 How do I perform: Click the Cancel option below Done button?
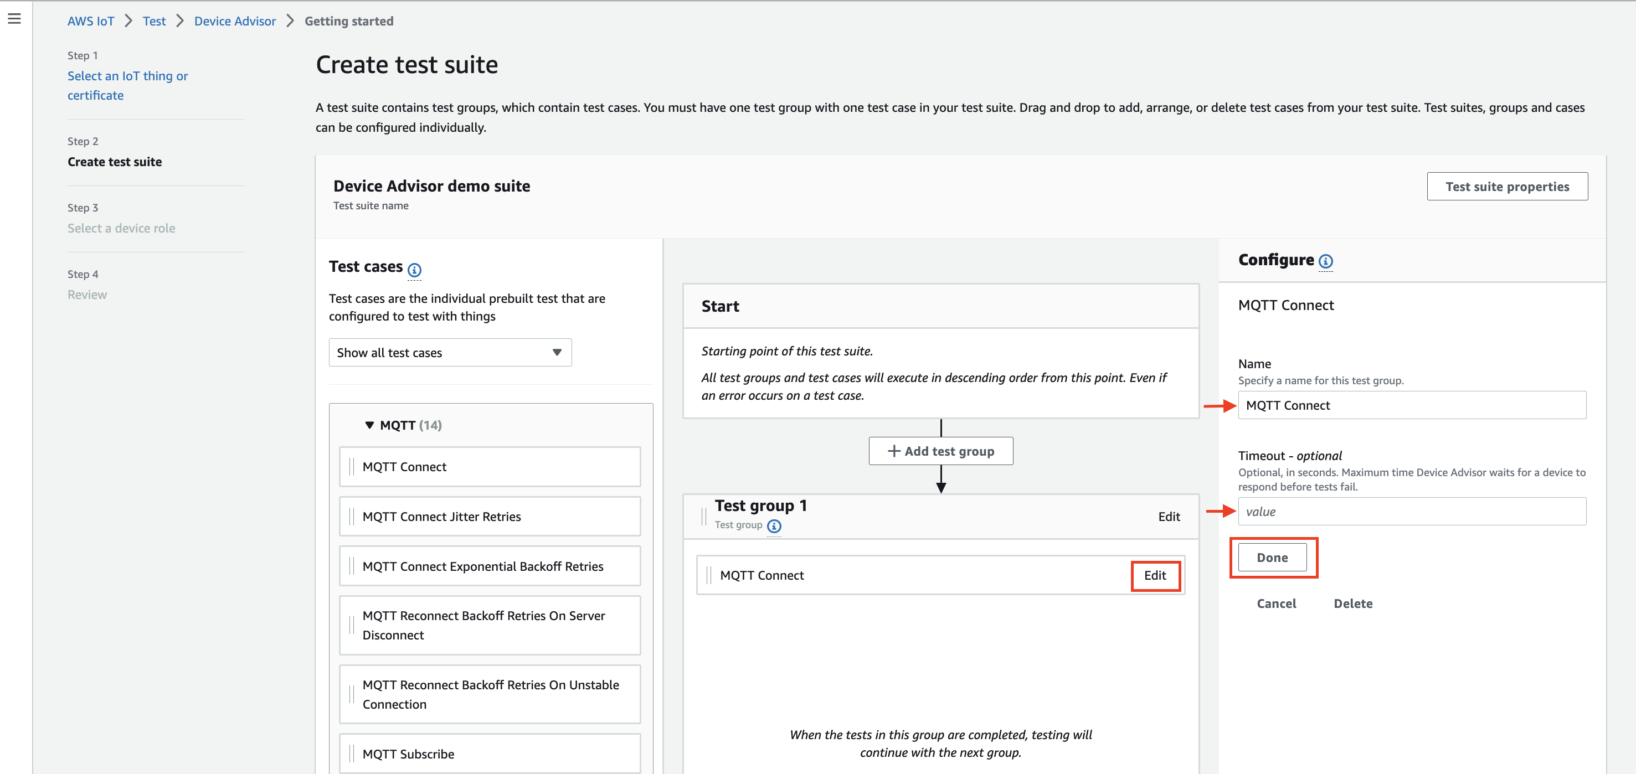pos(1276,603)
